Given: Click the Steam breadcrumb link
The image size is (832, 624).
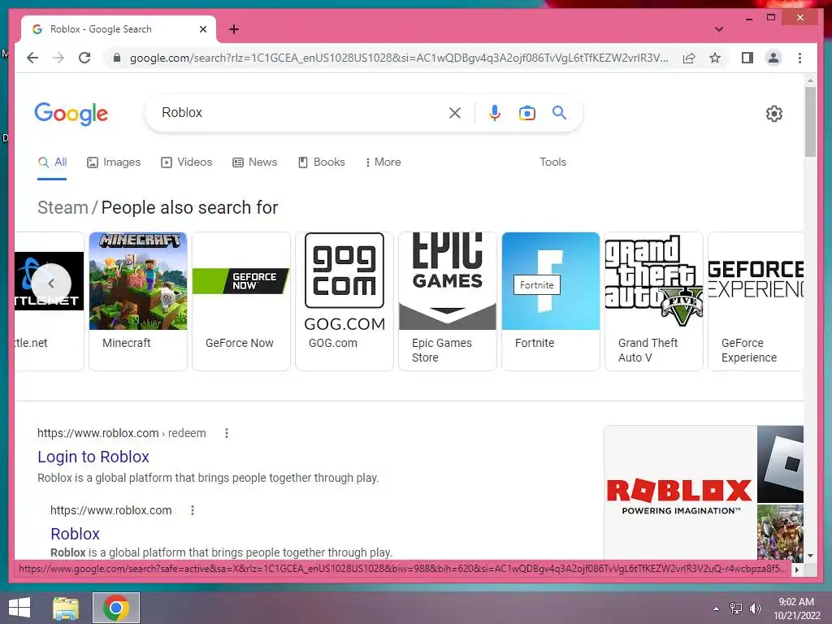Looking at the screenshot, I should [x=63, y=207].
